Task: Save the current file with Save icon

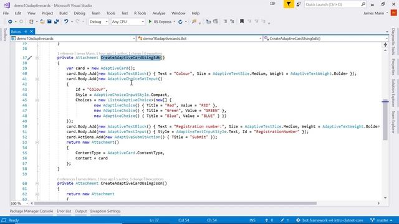Action: point(49,22)
